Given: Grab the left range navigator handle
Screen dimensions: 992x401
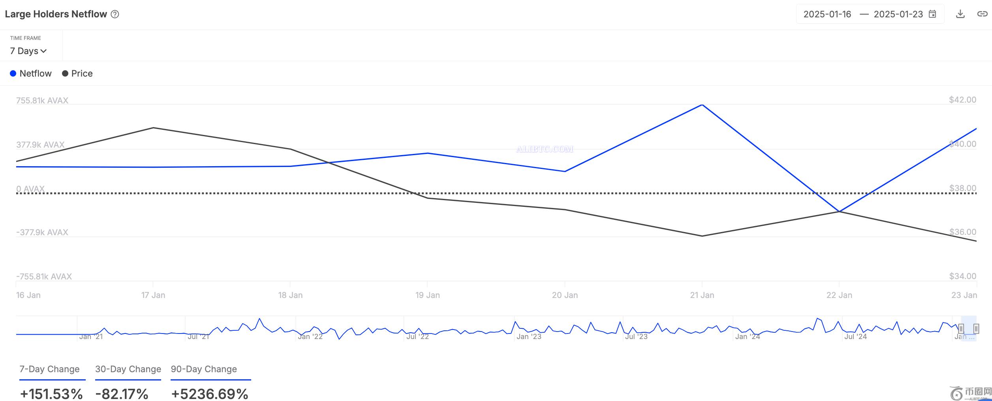Looking at the screenshot, I should (961, 328).
